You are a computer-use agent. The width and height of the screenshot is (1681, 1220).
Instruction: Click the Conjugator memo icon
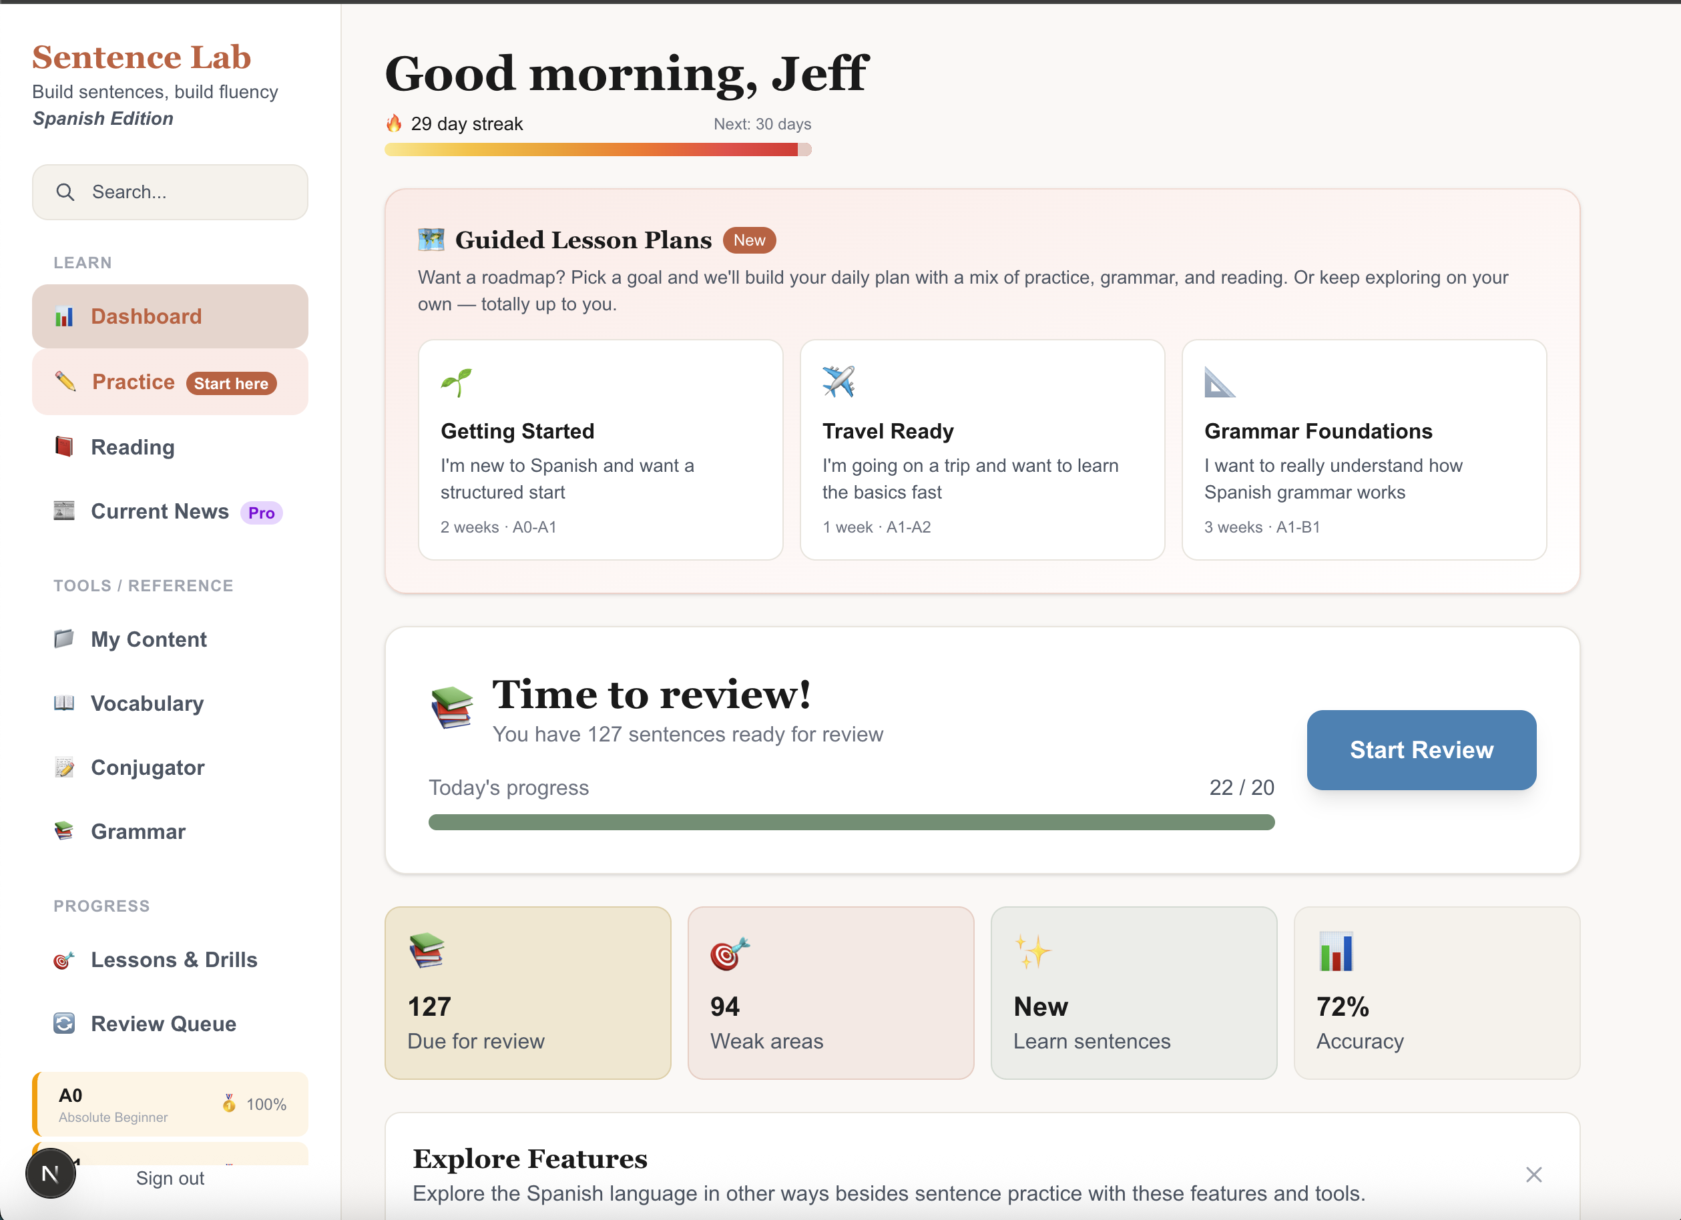coord(65,768)
